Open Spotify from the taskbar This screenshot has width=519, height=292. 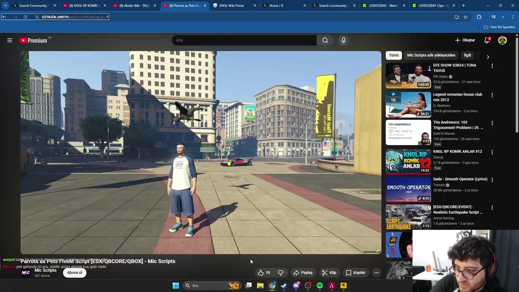pos(320,286)
